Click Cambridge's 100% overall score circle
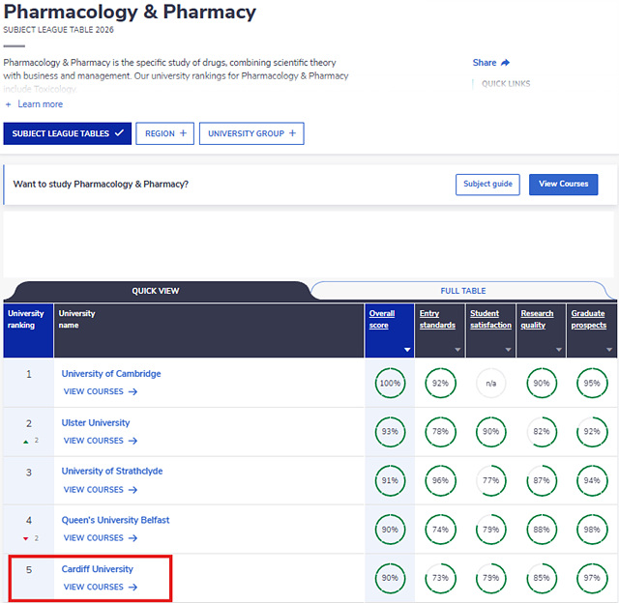The width and height of the screenshot is (619, 603). (390, 383)
